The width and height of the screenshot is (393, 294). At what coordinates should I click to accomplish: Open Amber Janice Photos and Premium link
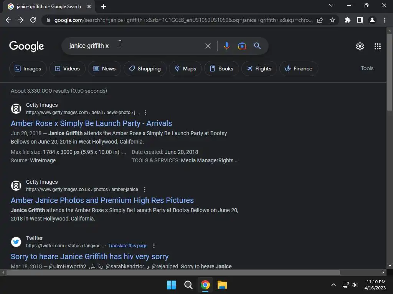click(x=102, y=200)
